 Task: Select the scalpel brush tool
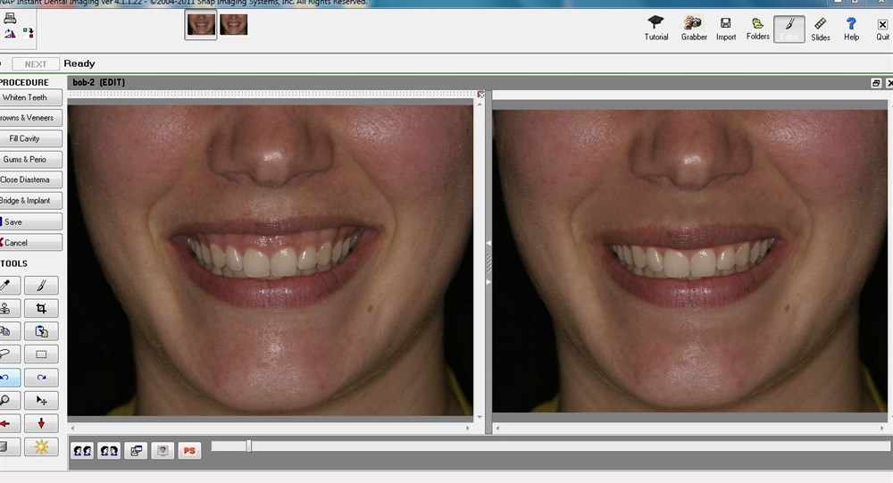[41, 285]
